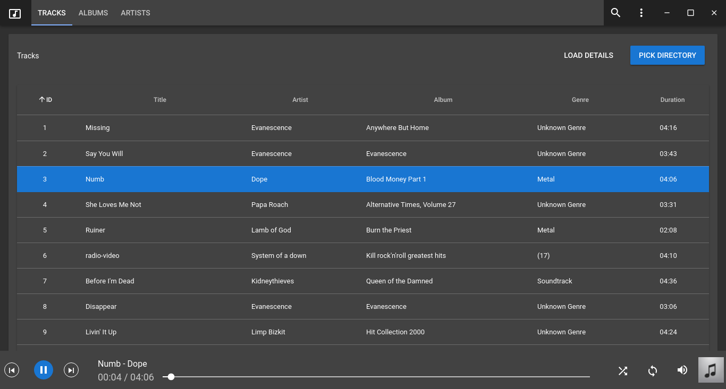
Task: Click the artist Lamb of God
Action: (271, 230)
